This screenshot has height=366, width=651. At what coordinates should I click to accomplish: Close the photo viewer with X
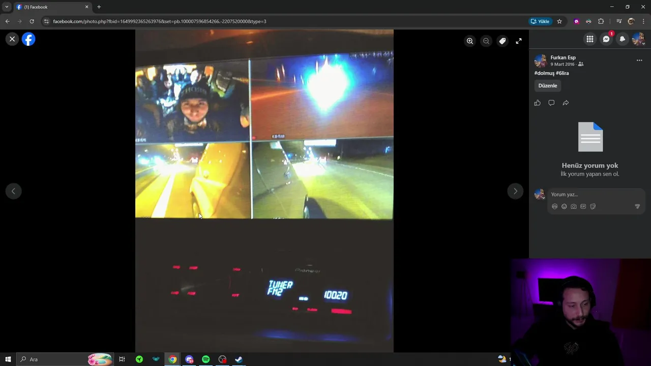tap(12, 39)
